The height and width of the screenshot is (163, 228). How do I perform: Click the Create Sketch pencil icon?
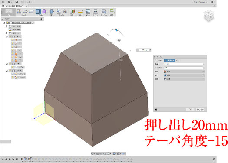pyautogui.click(x=19, y=11)
